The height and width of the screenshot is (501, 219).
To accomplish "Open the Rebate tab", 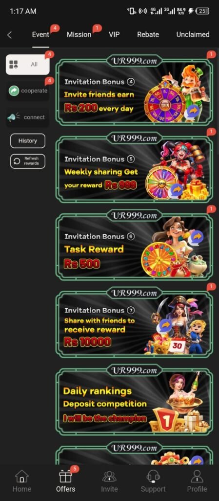I will coord(148,35).
